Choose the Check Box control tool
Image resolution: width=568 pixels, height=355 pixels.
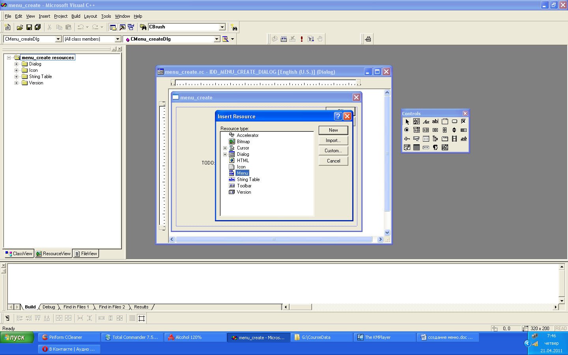pyautogui.click(x=464, y=121)
